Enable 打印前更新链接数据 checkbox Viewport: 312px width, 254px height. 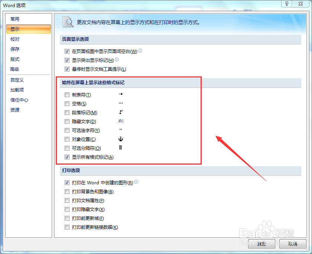(67, 227)
